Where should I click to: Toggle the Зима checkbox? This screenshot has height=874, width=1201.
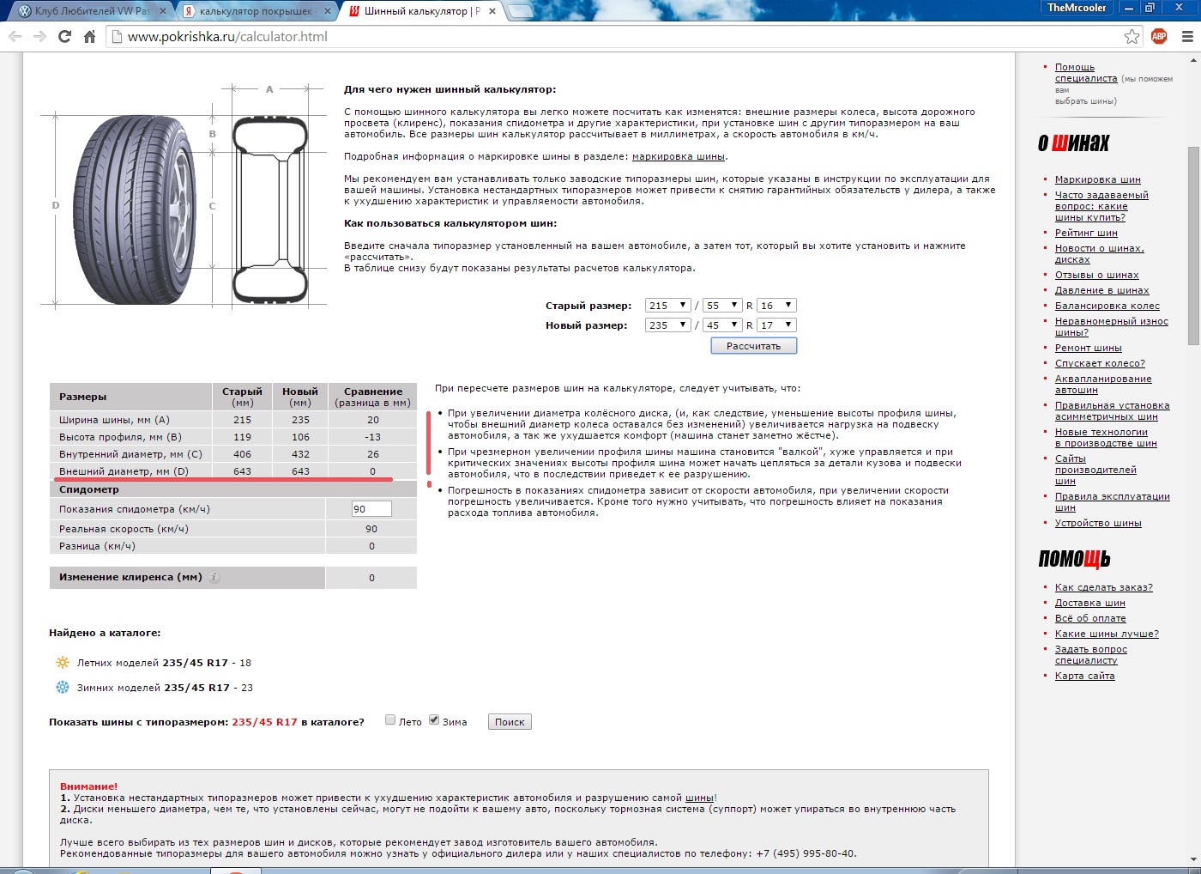(x=434, y=720)
